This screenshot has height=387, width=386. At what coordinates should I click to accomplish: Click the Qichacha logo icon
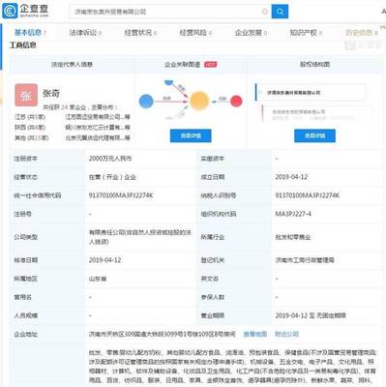(10, 11)
